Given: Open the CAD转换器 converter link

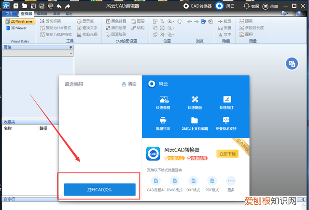Looking at the screenshot, I should [x=197, y=6].
